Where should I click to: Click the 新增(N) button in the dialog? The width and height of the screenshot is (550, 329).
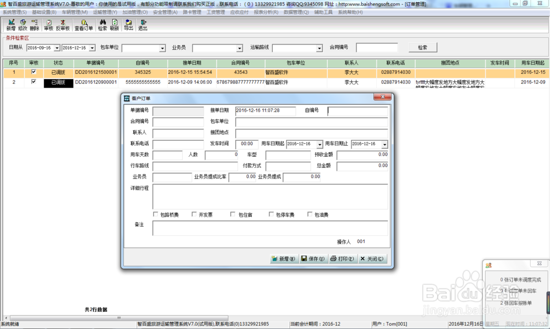pyautogui.click(x=283, y=259)
